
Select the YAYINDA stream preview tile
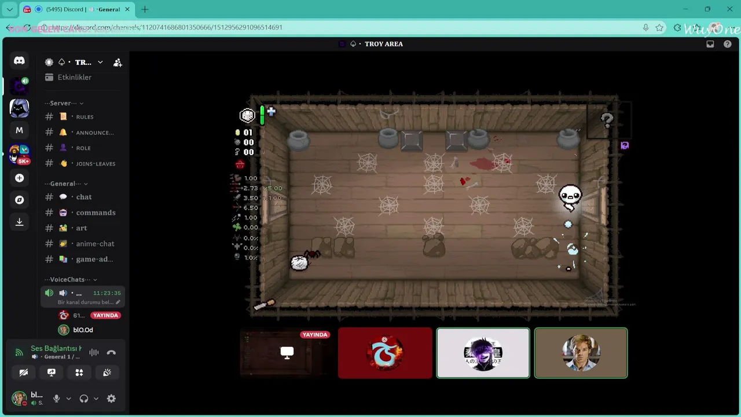click(x=287, y=353)
